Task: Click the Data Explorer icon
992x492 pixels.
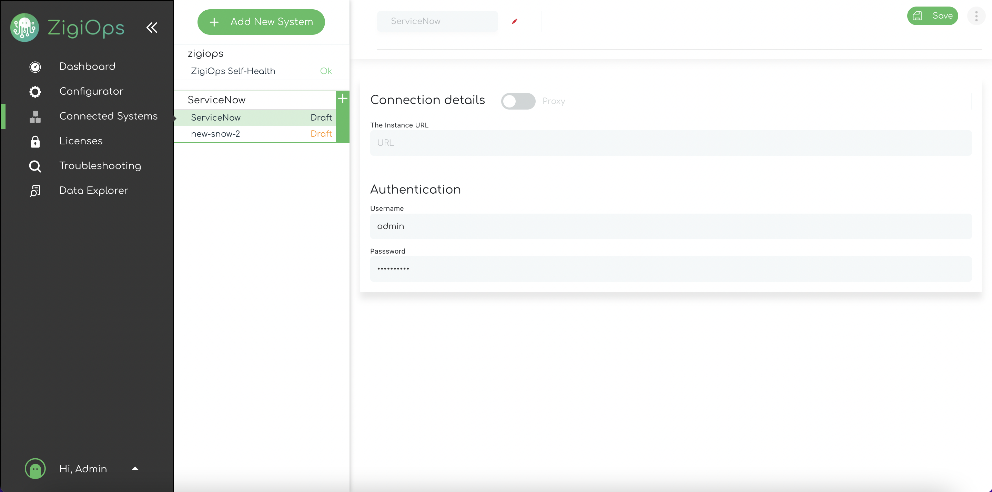Action: click(35, 191)
